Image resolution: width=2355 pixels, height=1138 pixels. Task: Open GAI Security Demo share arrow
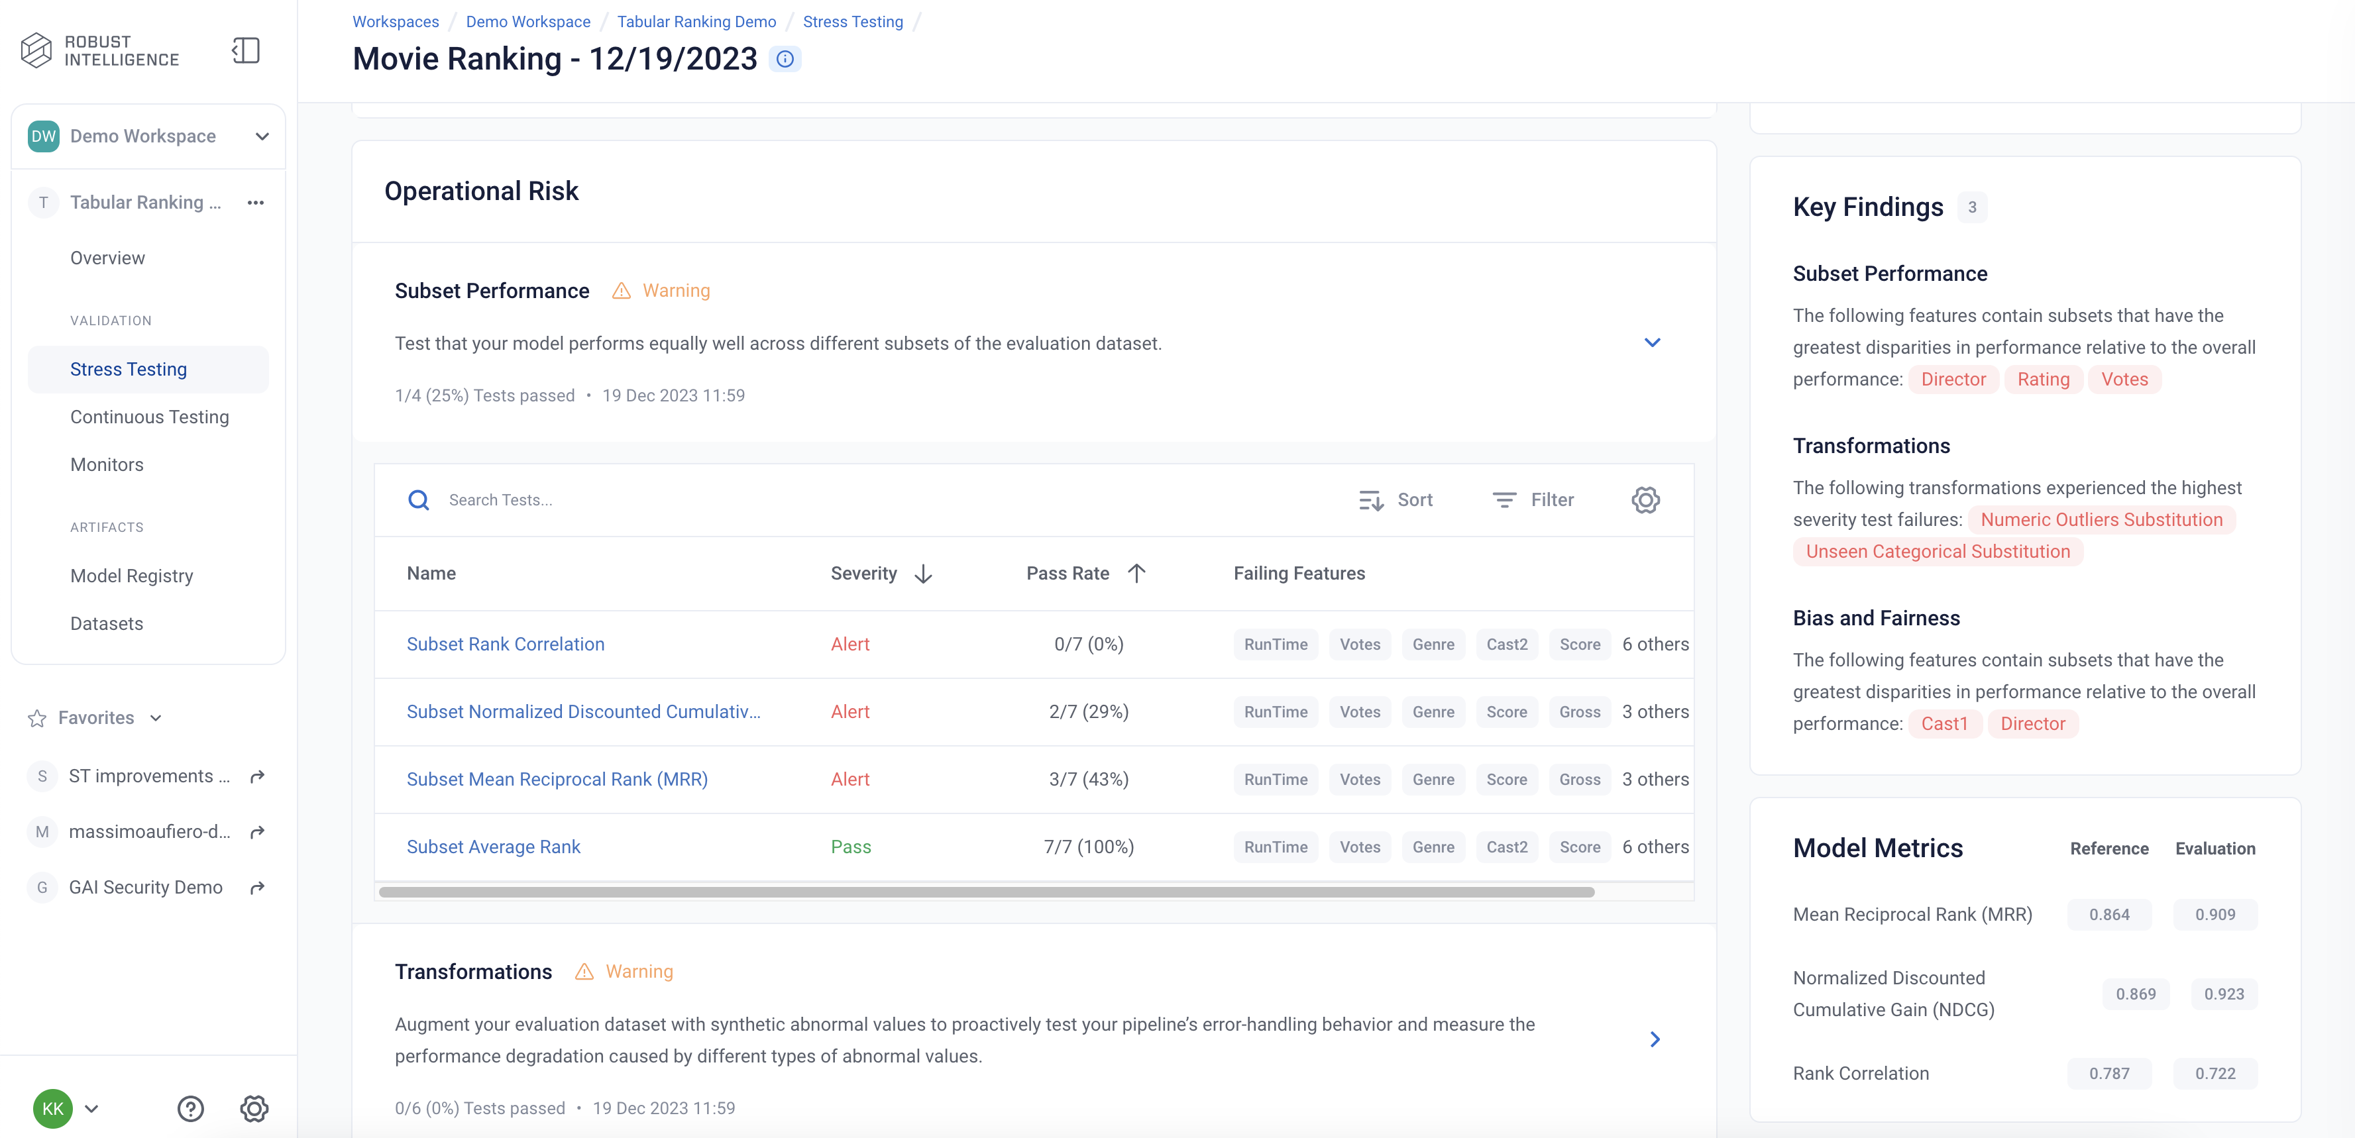(x=258, y=888)
